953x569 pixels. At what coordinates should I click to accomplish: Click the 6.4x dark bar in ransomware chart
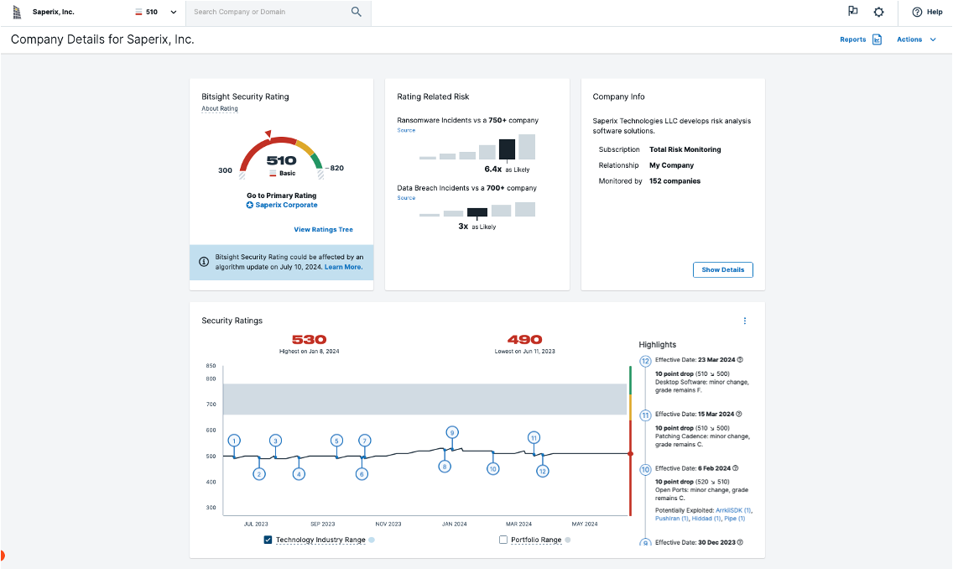tap(507, 149)
